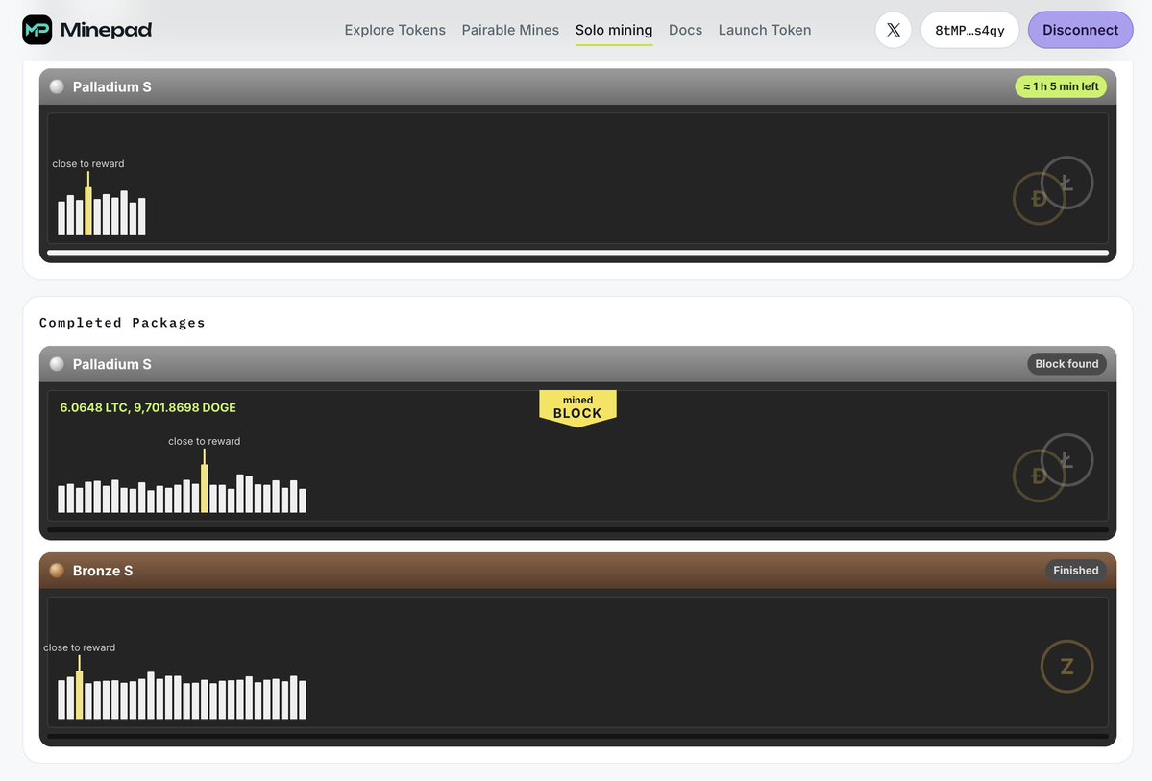Open the X social link icon
Screen dimensions: 1152x781
[x=894, y=30]
